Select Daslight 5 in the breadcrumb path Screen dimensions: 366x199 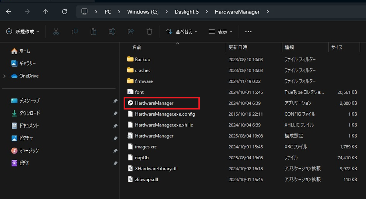coord(186,12)
